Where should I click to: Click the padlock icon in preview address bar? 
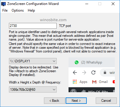tap(105, 72)
